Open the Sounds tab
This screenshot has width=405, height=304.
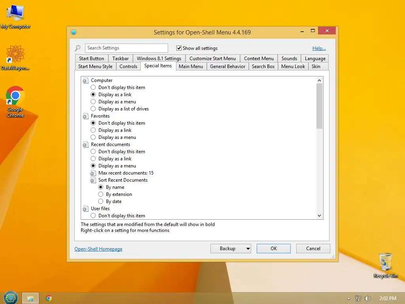point(289,59)
